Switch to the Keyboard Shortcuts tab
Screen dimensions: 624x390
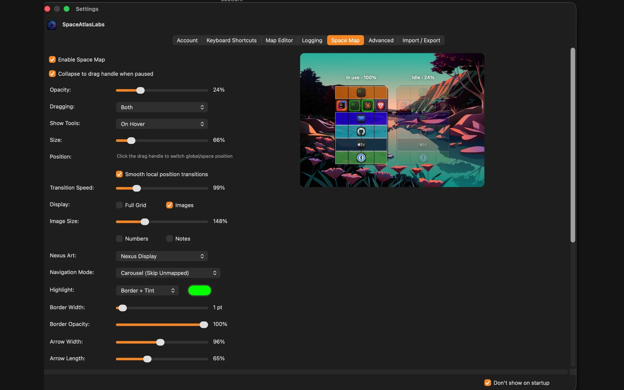click(231, 40)
